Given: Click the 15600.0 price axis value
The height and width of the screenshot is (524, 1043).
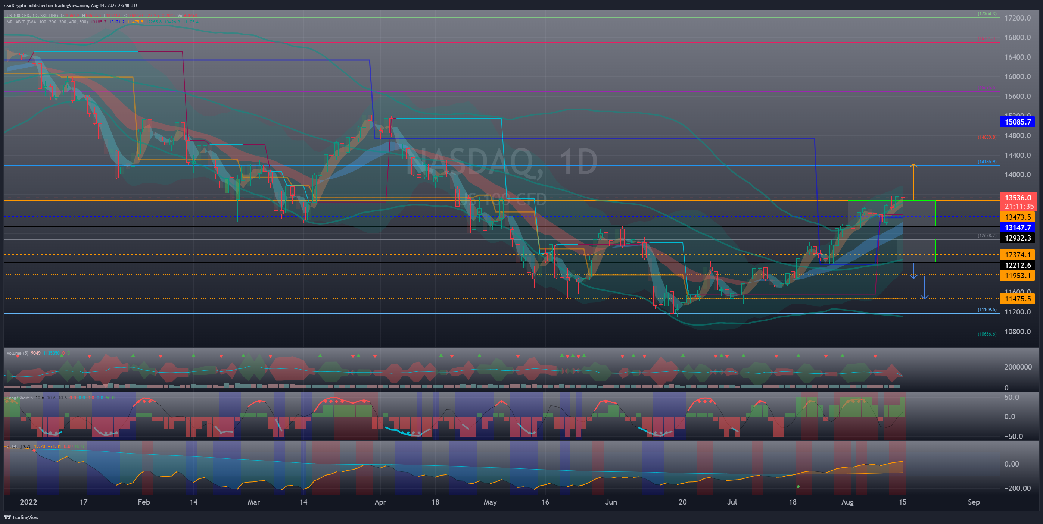Looking at the screenshot, I should click(1018, 96).
